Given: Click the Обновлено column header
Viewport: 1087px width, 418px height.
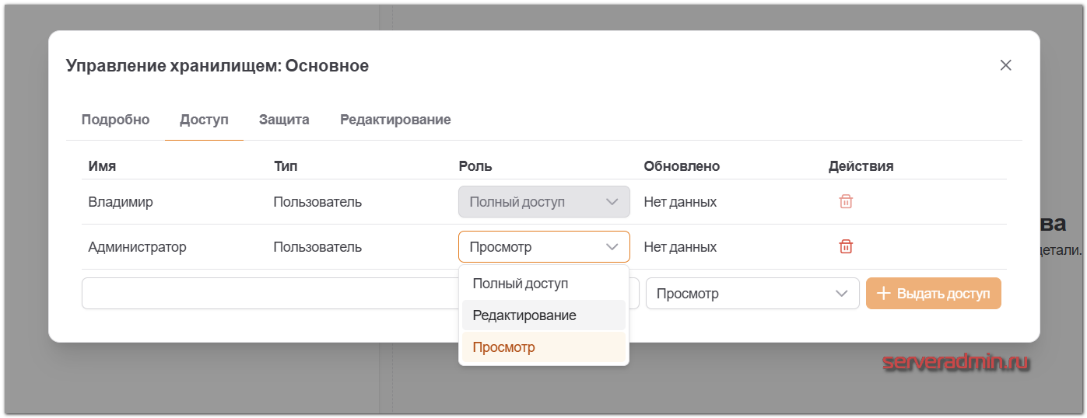Looking at the screenshot, I should [682, 166].
